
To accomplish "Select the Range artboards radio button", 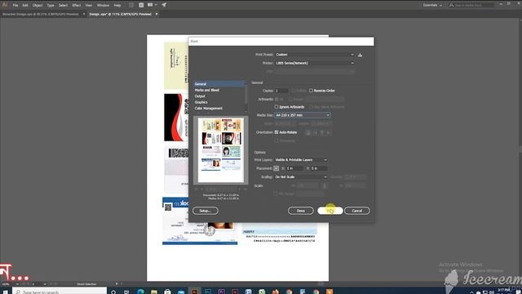I will pyautogui.click(x=290, y=100).
